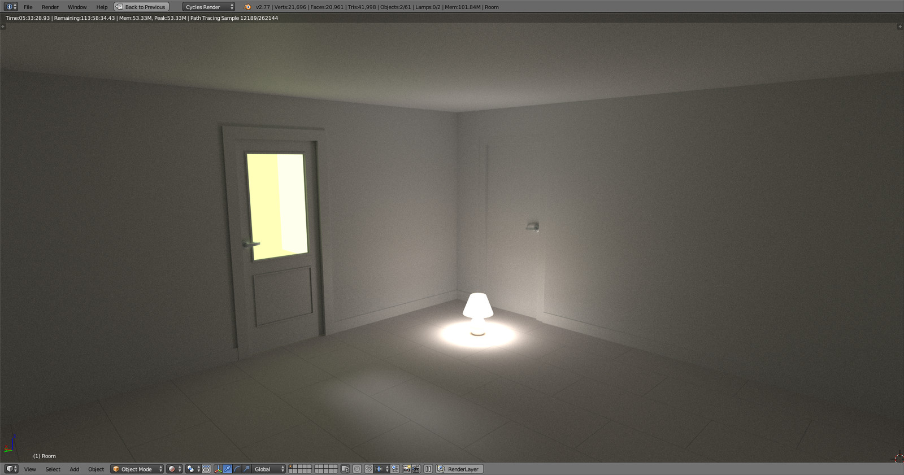904x475 pixels.
Task: Open the Object menu in the 3D header
Action: click(x=96, y=469)
